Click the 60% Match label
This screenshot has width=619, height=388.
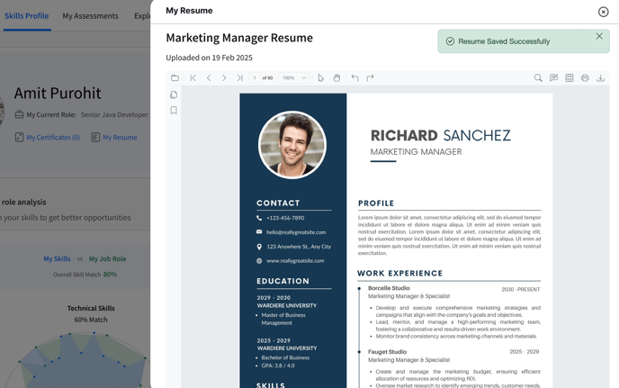[x=91, y=320]
